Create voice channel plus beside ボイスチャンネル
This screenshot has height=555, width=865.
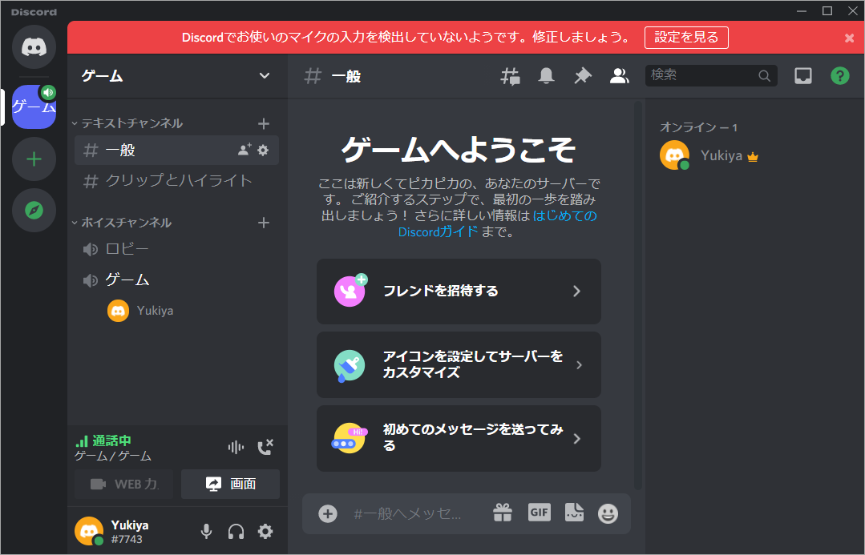point(264,223)
